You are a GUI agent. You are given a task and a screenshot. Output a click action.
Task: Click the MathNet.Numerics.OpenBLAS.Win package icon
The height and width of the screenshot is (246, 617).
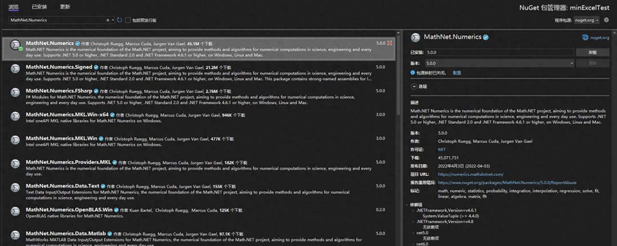[15, 211]
